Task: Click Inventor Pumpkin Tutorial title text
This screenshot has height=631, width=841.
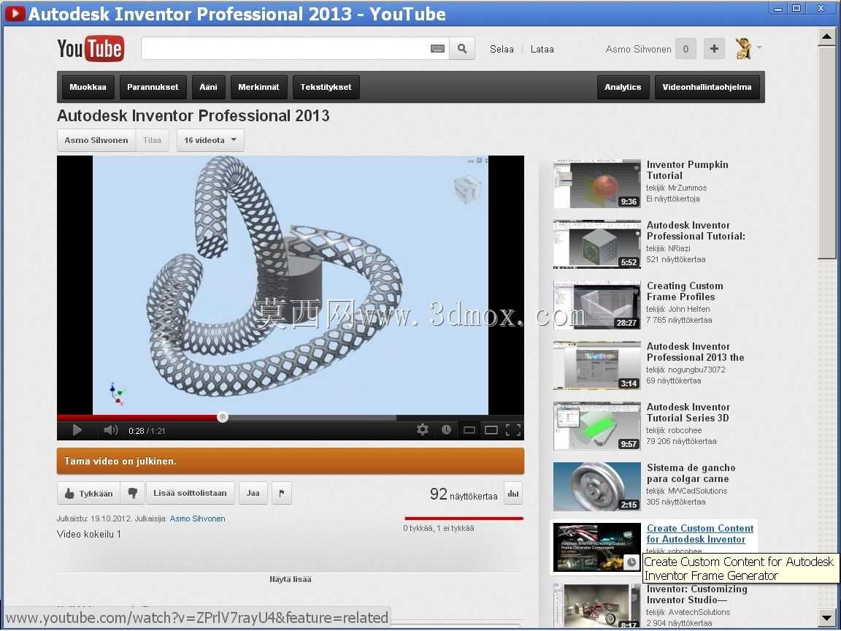Action: 687,170
